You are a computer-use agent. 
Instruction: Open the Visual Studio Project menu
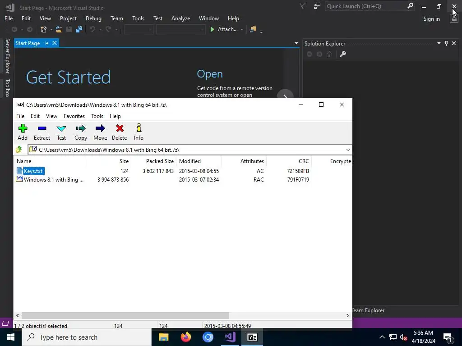(x=68, y=18)
